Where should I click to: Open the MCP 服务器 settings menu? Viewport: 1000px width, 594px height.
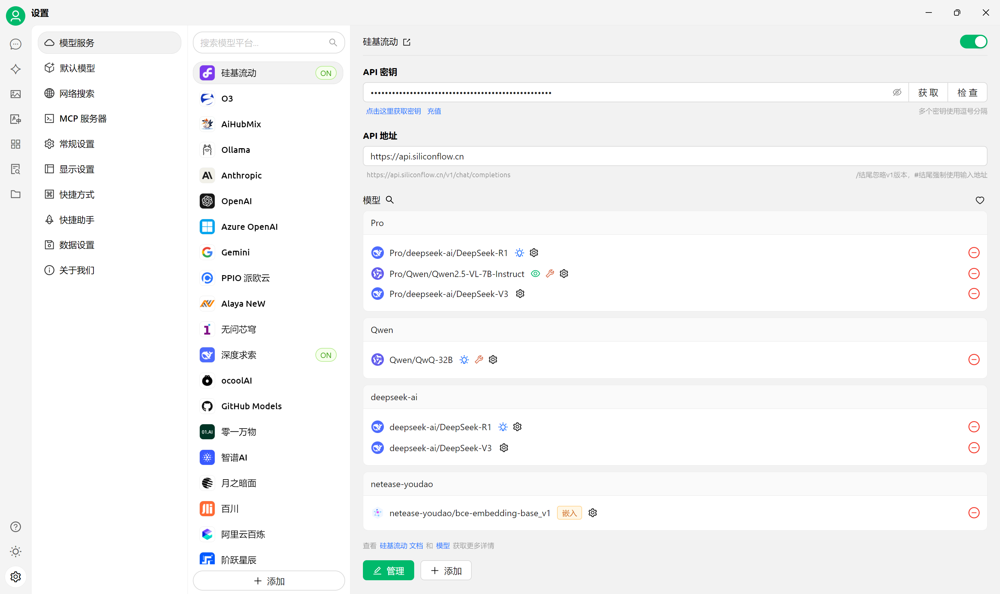pyautogui.click(x=83, y=118)
